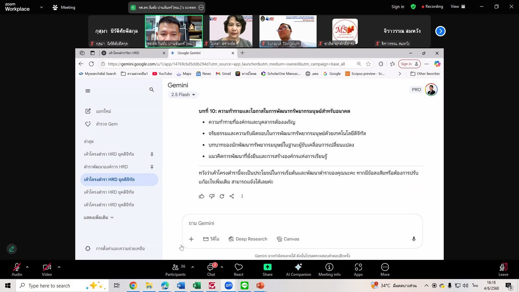Click the share icon below the response

[x=232, y=196]
